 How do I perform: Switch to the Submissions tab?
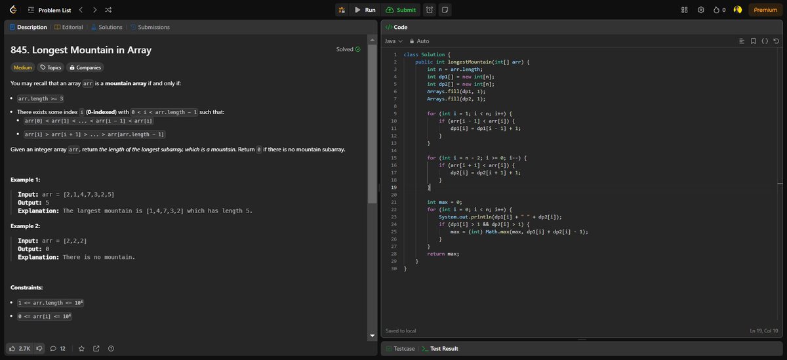coord(150,27)
